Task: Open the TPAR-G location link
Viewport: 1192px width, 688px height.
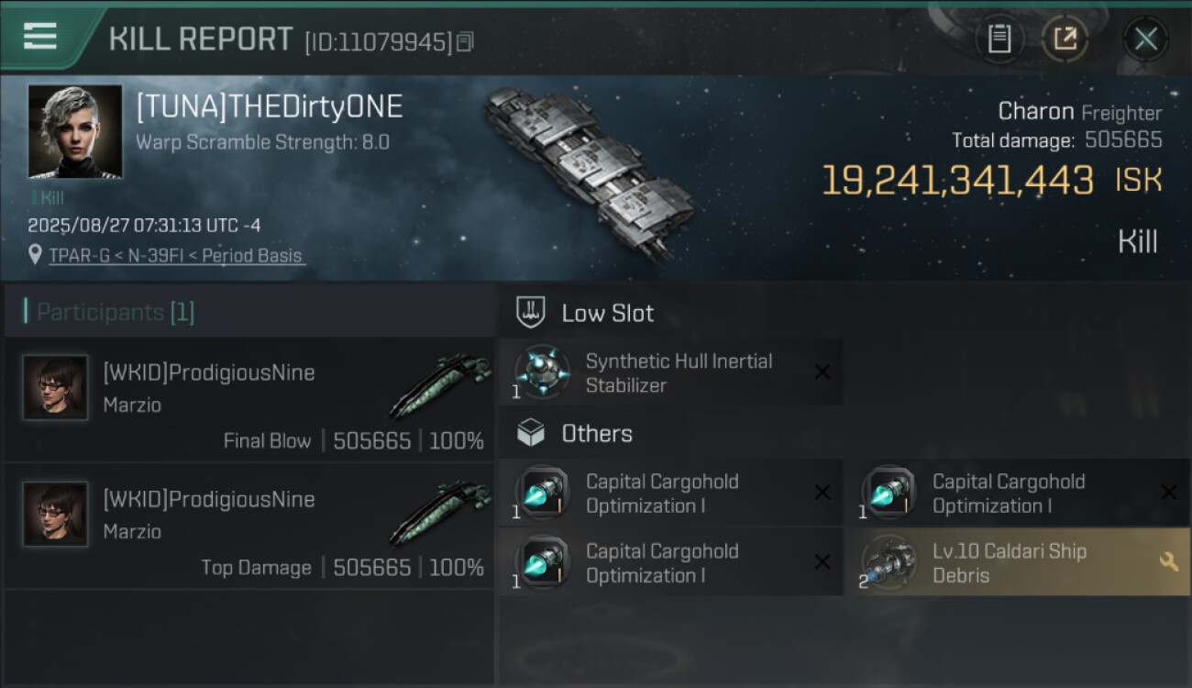Action: tap(176, 256)
